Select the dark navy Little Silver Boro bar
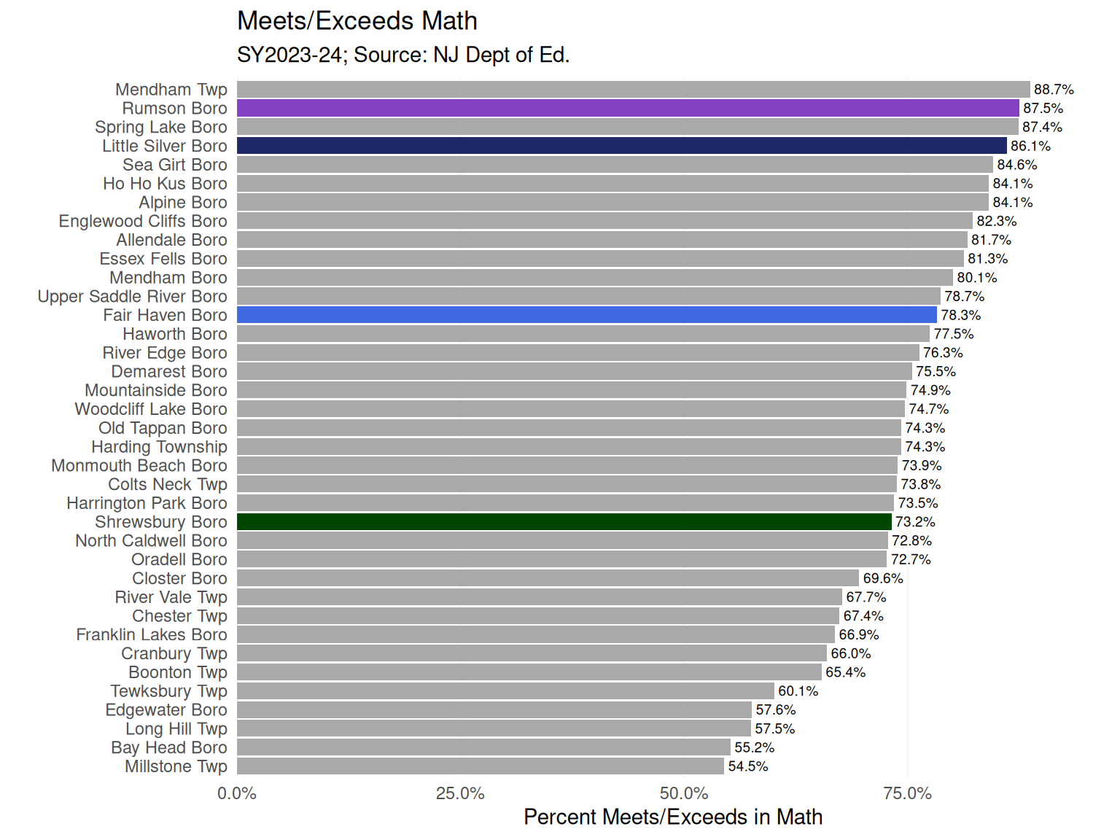 point(622,146)
